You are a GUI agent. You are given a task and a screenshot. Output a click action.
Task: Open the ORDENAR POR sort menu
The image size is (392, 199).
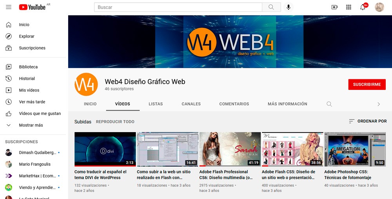tap(368, 121)
